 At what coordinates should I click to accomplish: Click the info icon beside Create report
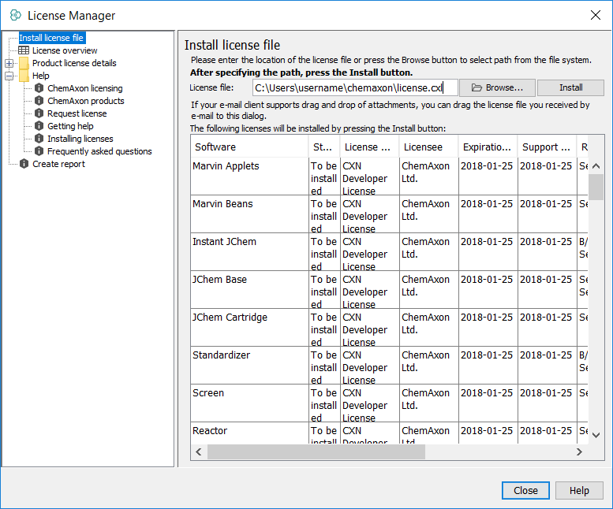click(24, 164)
